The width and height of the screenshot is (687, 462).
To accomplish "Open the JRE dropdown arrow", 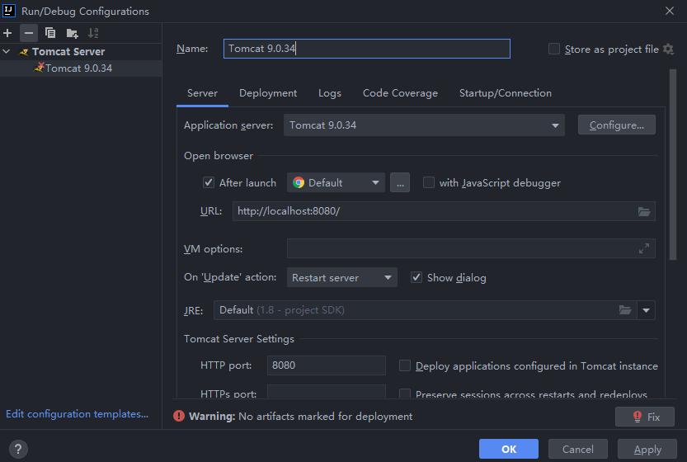I will click(x=646, y=310).
